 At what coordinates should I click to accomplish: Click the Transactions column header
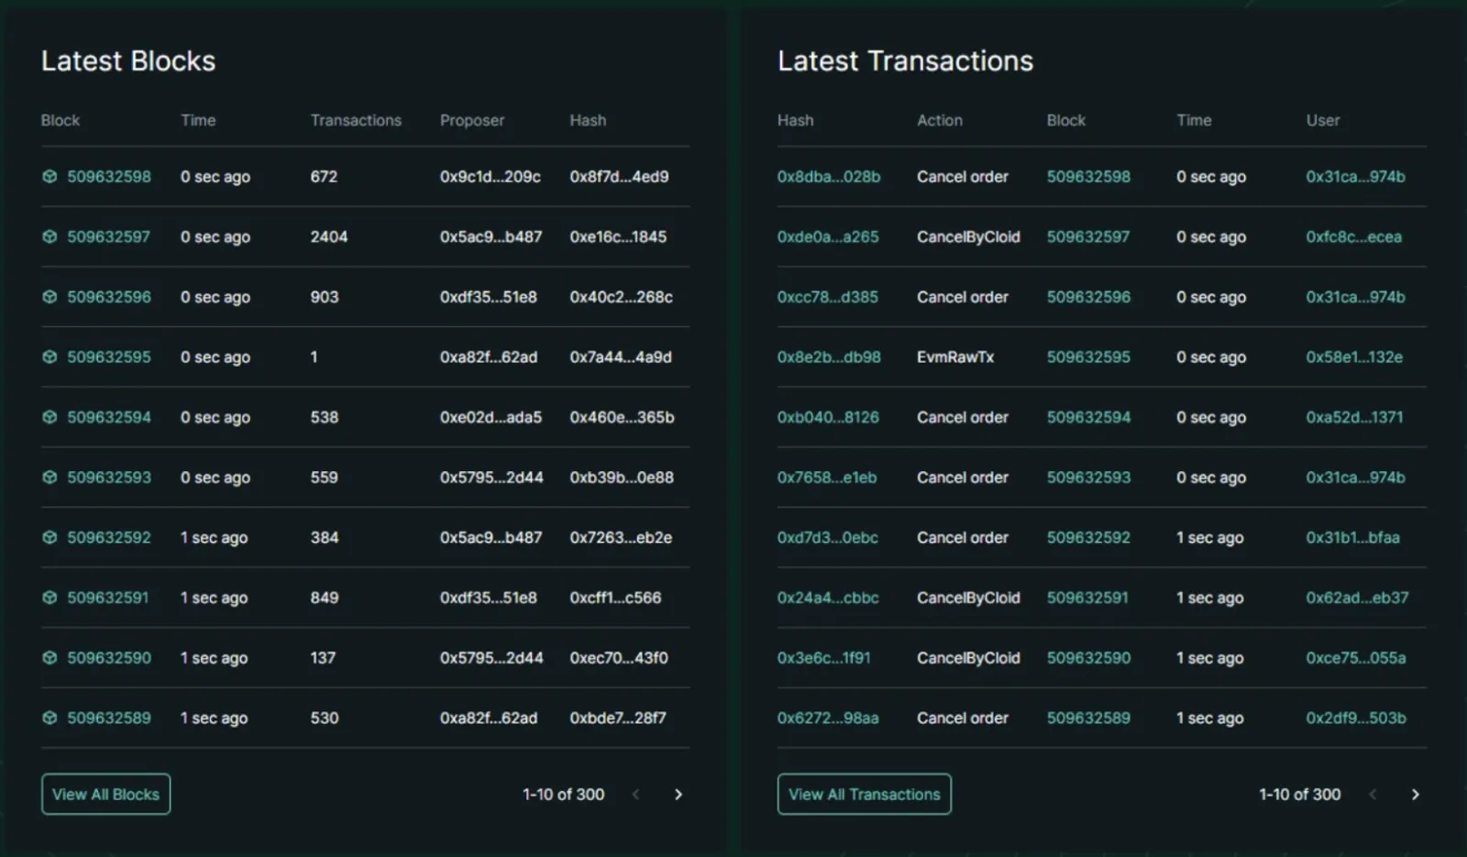pos(356,120)
